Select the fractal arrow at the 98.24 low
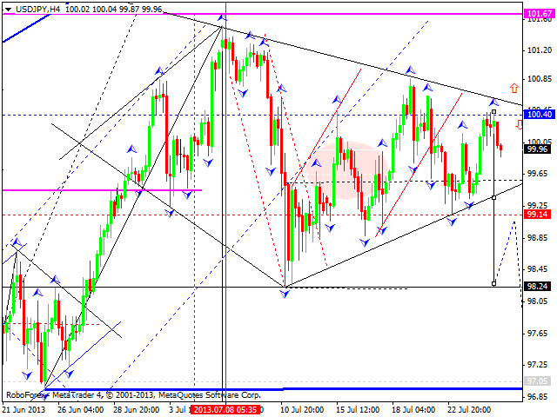This screenshot has height=417, width=557. pyautogui.click(x=285, y=295)
